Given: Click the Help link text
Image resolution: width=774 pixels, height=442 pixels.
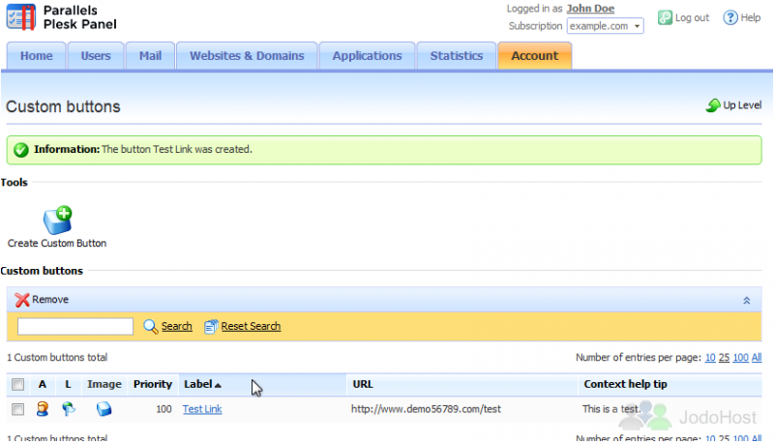Looking at the screenshot, I should click(751, 17).
